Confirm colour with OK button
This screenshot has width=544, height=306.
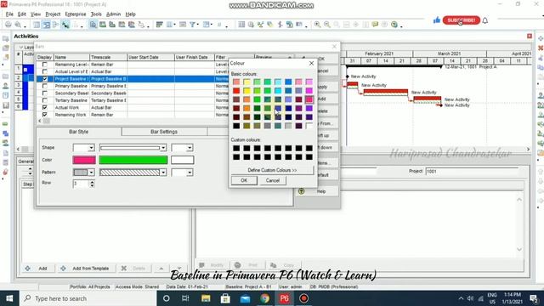point(244,180)
